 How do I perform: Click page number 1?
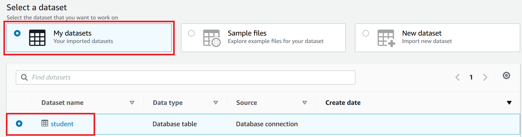pos(471,77)
